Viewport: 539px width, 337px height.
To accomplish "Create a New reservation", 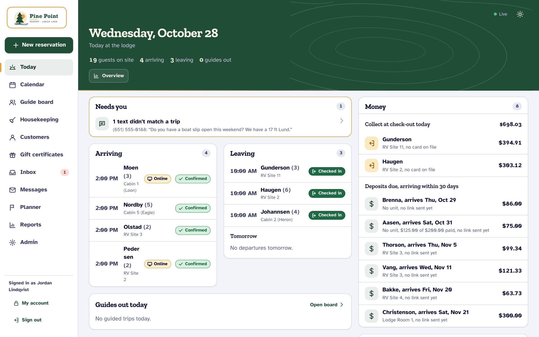I will [x=39, y=45].
